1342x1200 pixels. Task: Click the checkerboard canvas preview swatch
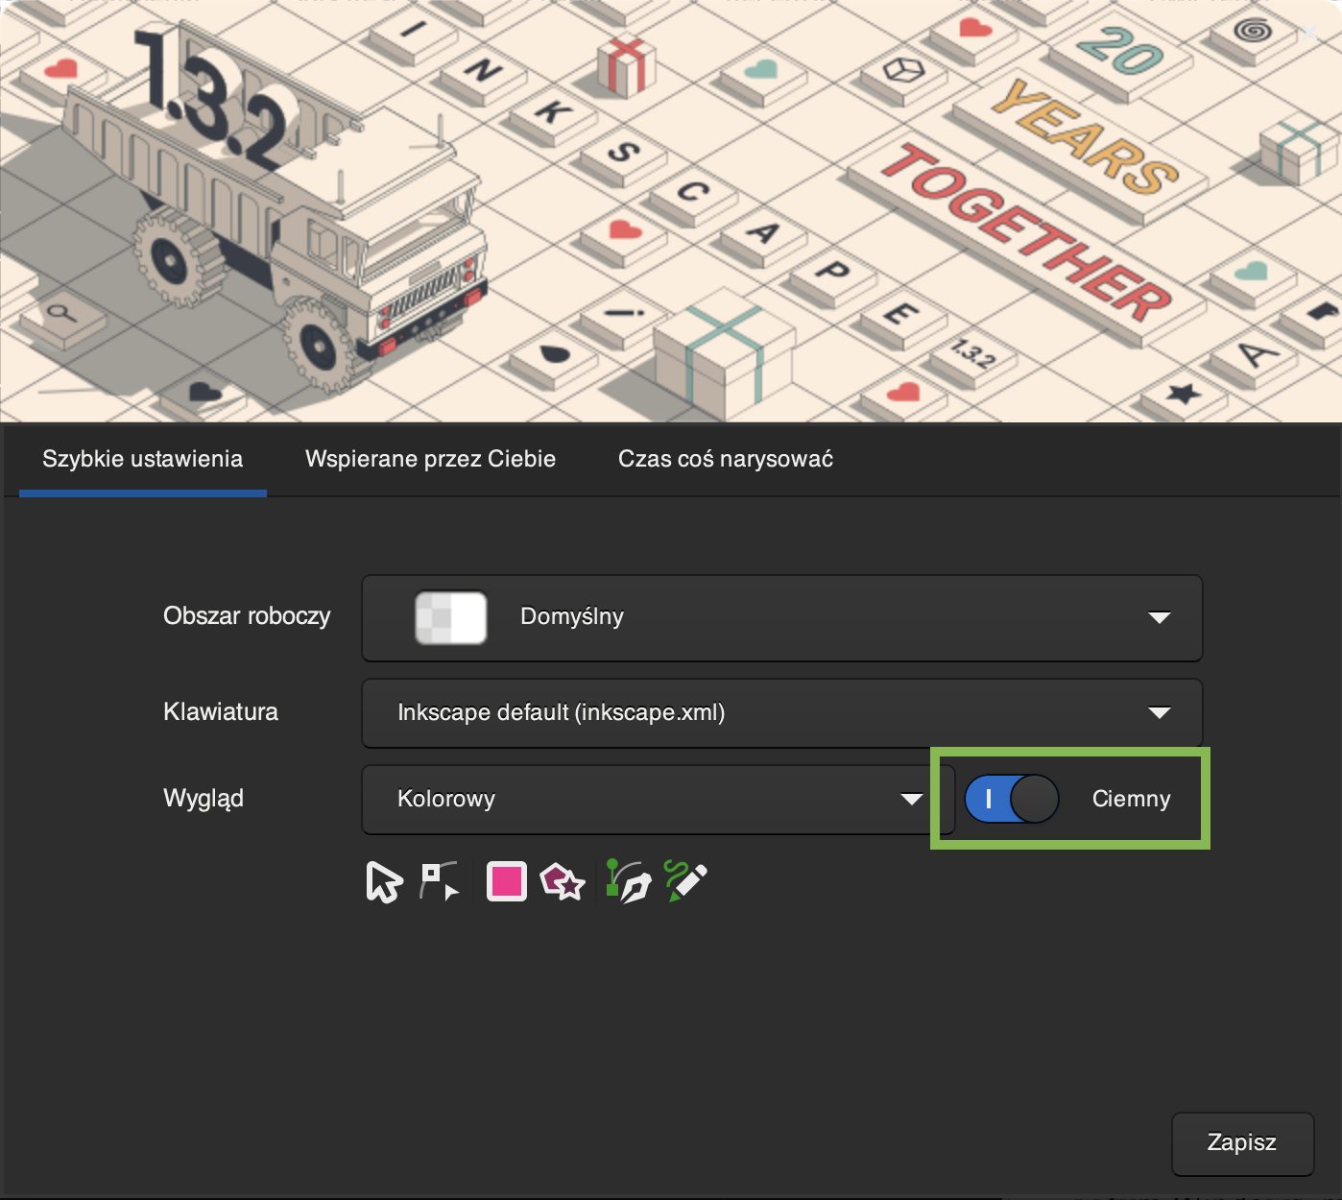pyautogui.click(x=450, y=617)
